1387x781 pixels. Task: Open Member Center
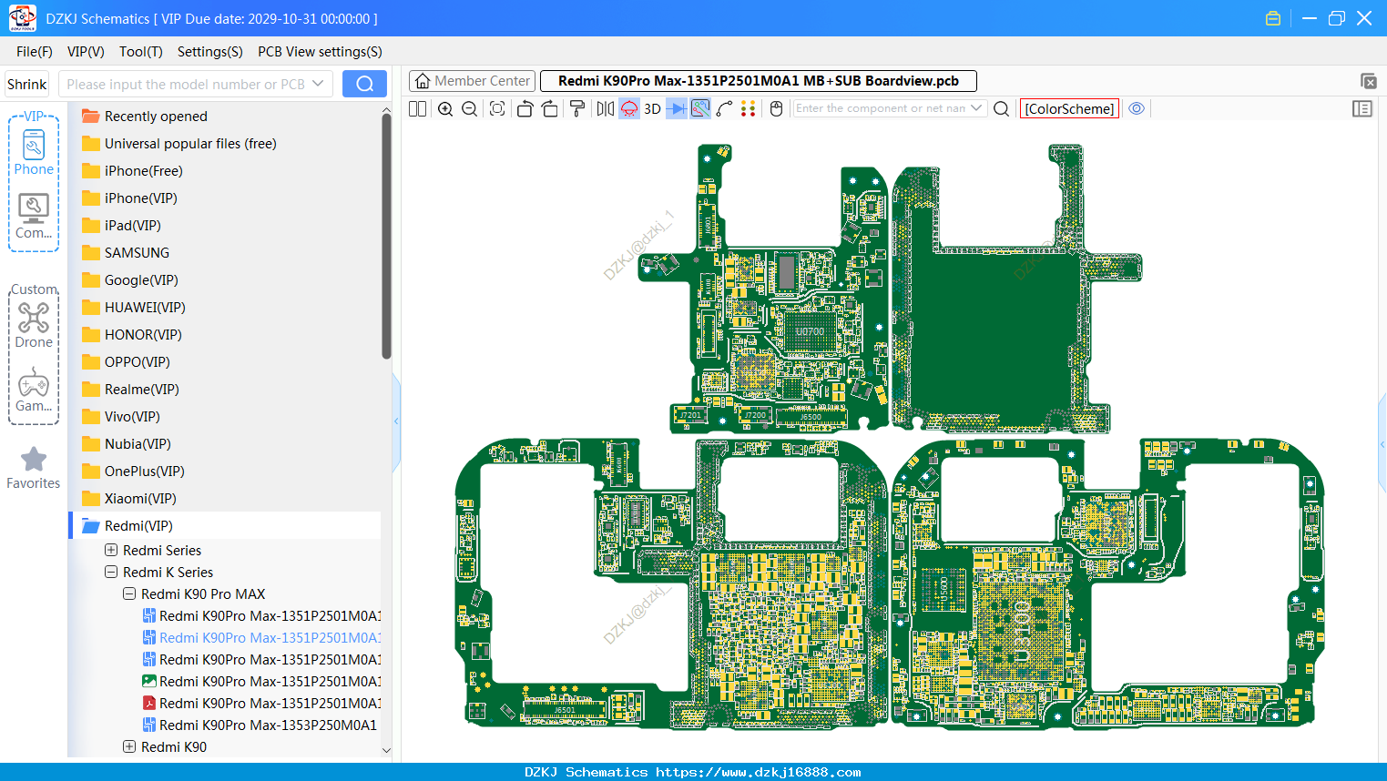click(x=473, y=81)
